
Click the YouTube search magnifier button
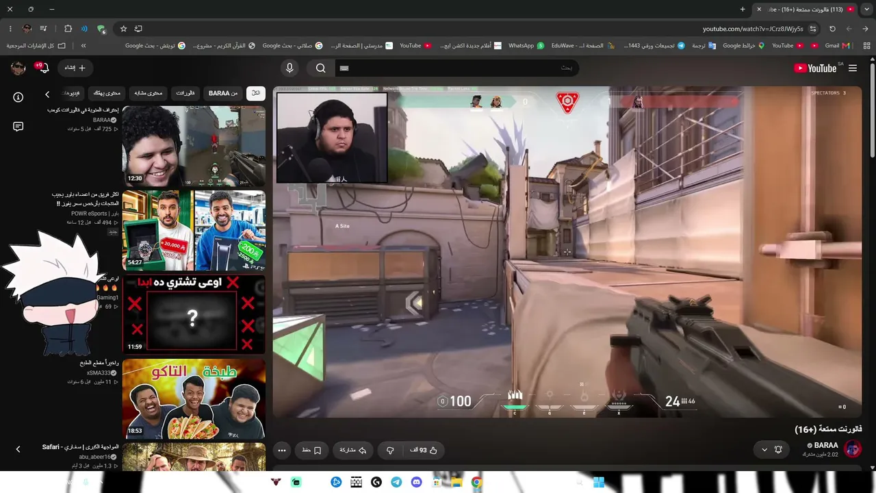pos(320,68)
